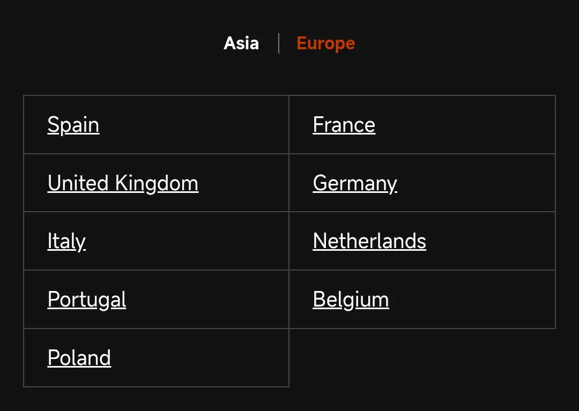579x411 pixels.
Task: Choose the Italy link
Action: (x=66, y=241)
